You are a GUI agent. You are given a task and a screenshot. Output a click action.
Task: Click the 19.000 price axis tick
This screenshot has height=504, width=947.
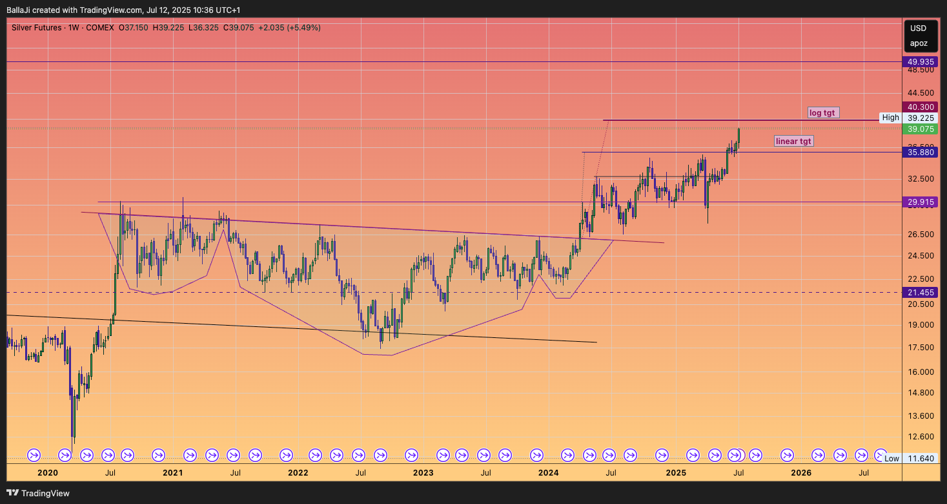coord(921,325)
